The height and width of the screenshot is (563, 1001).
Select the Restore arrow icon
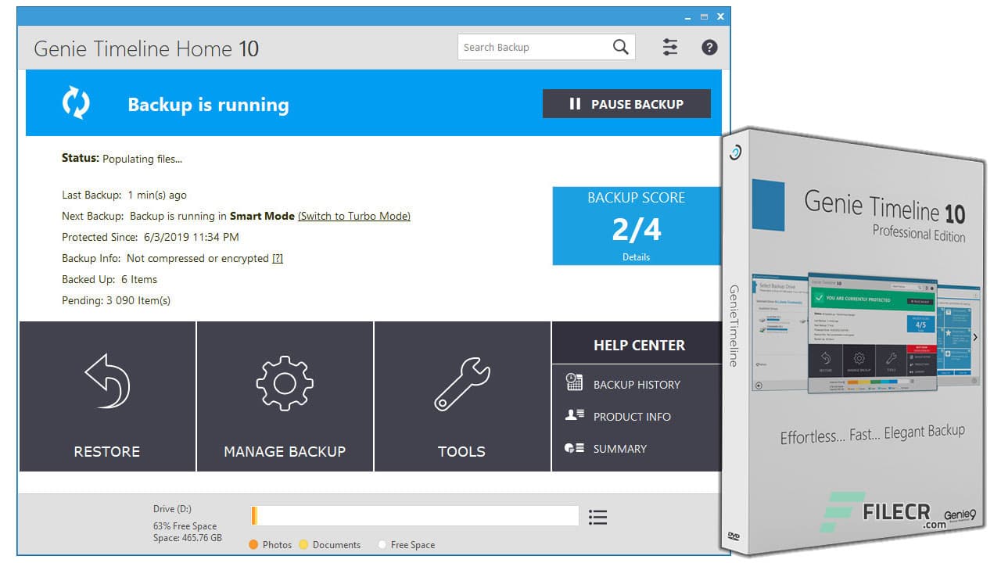point(106,381)
